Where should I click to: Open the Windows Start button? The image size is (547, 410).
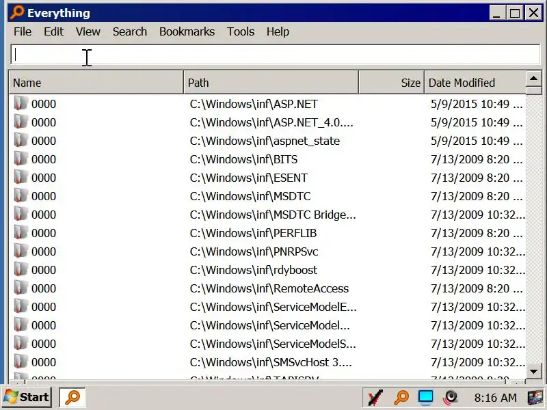(x=27, y=397)
